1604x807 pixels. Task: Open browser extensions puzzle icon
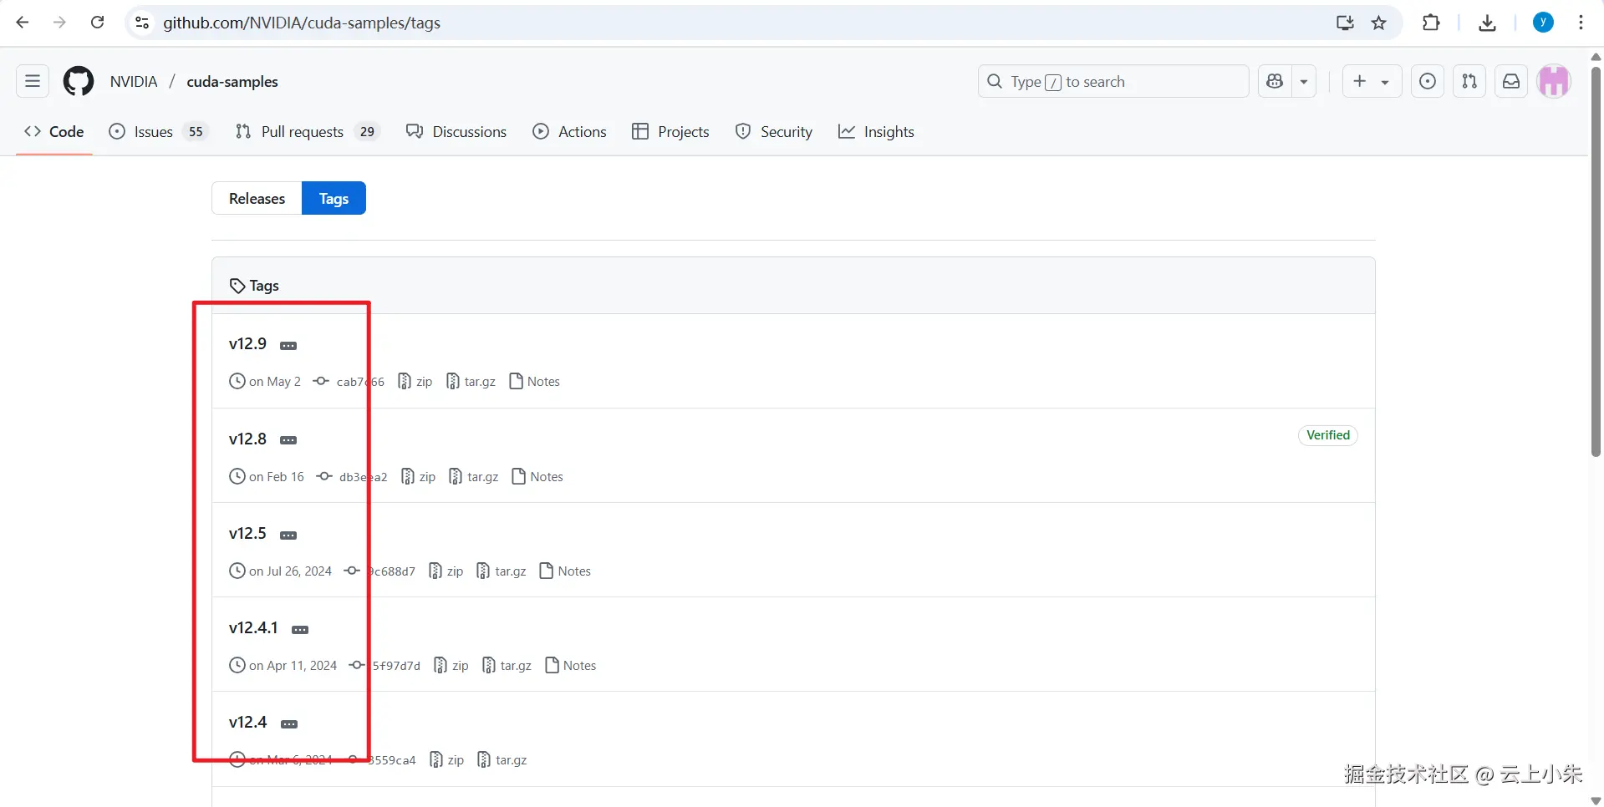(1431, 23)
